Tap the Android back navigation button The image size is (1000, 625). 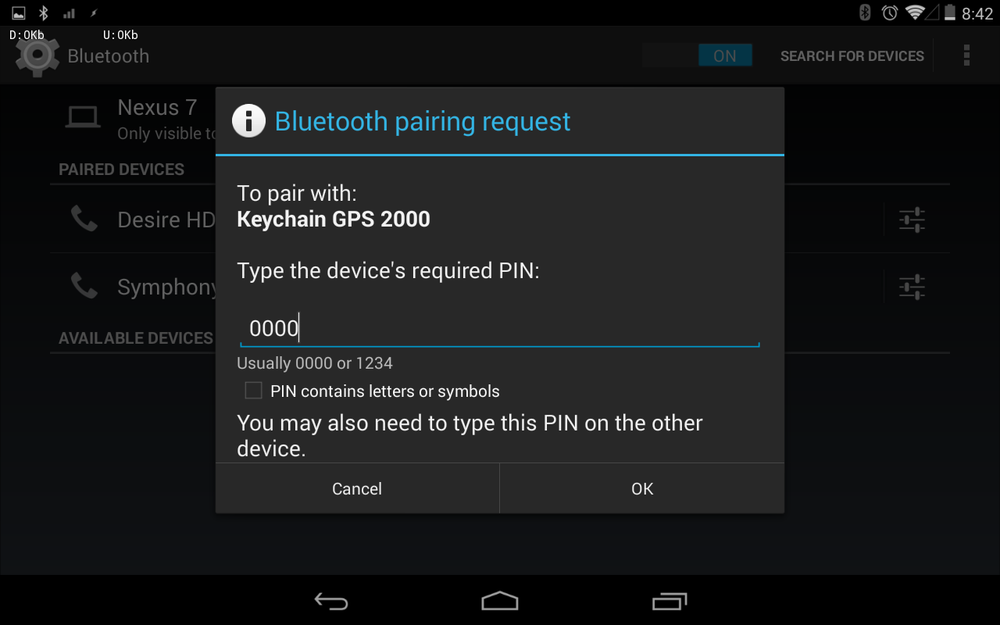coord(331,601)
